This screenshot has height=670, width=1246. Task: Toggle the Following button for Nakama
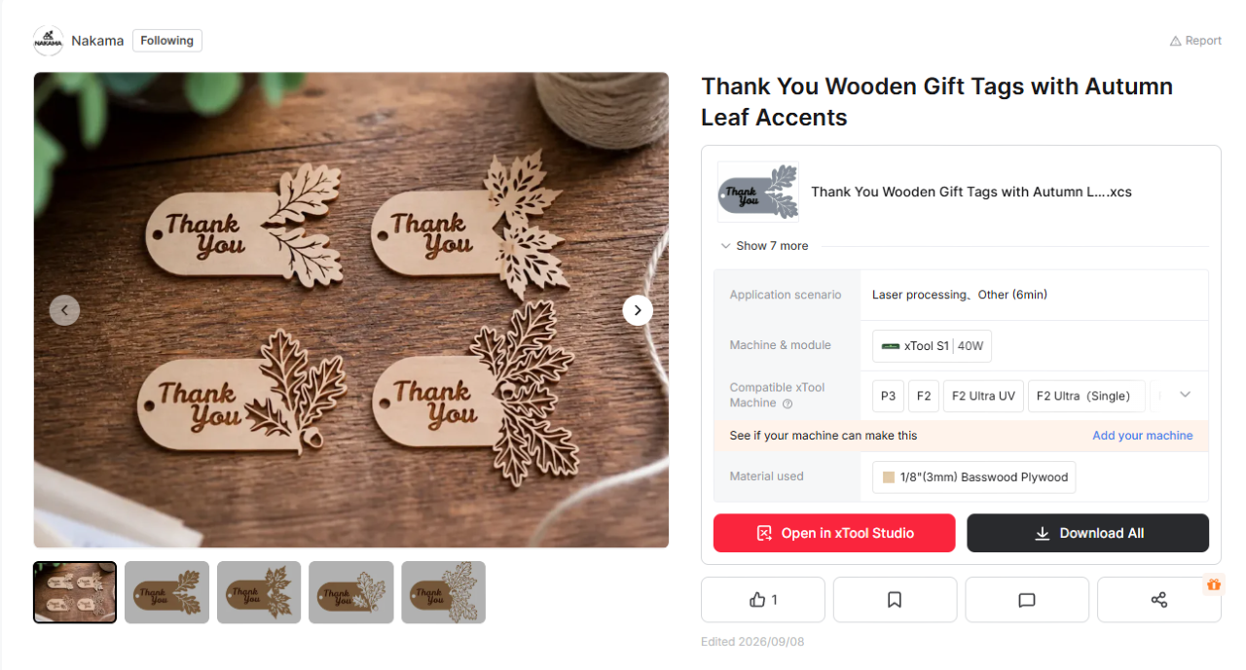(x=167, y=41)
